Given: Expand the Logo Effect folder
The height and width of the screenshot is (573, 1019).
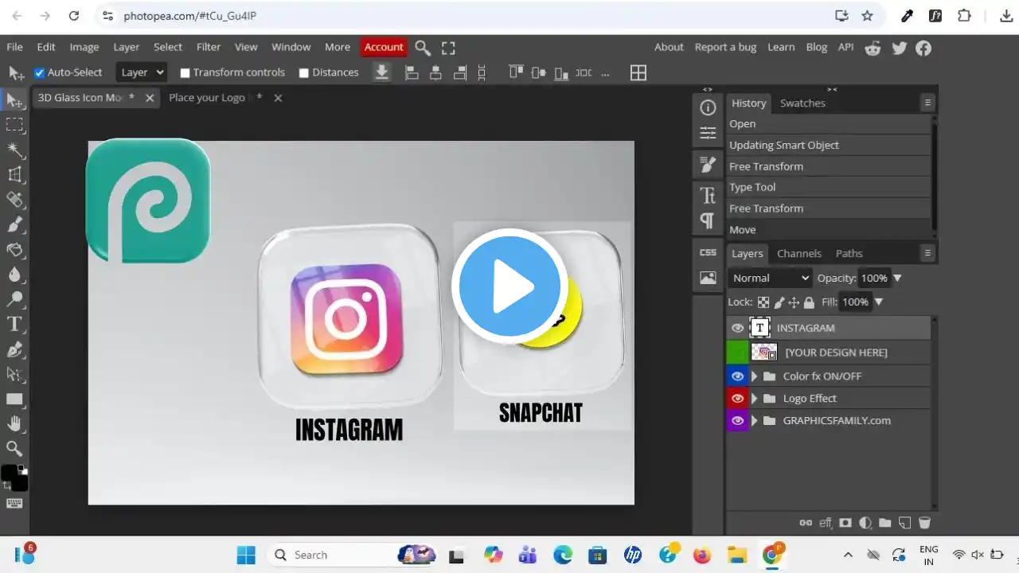Looking at the screenshot, I should pyautogui.click(x=755, y=399).
